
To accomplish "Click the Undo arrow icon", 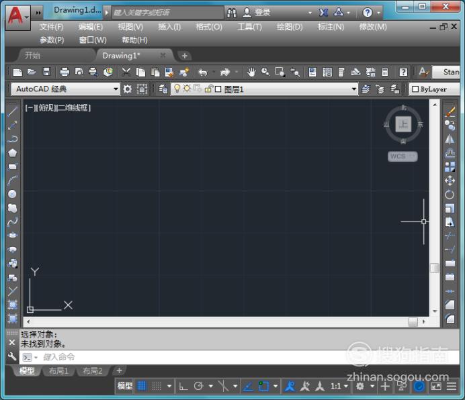I will coord(203,72).
